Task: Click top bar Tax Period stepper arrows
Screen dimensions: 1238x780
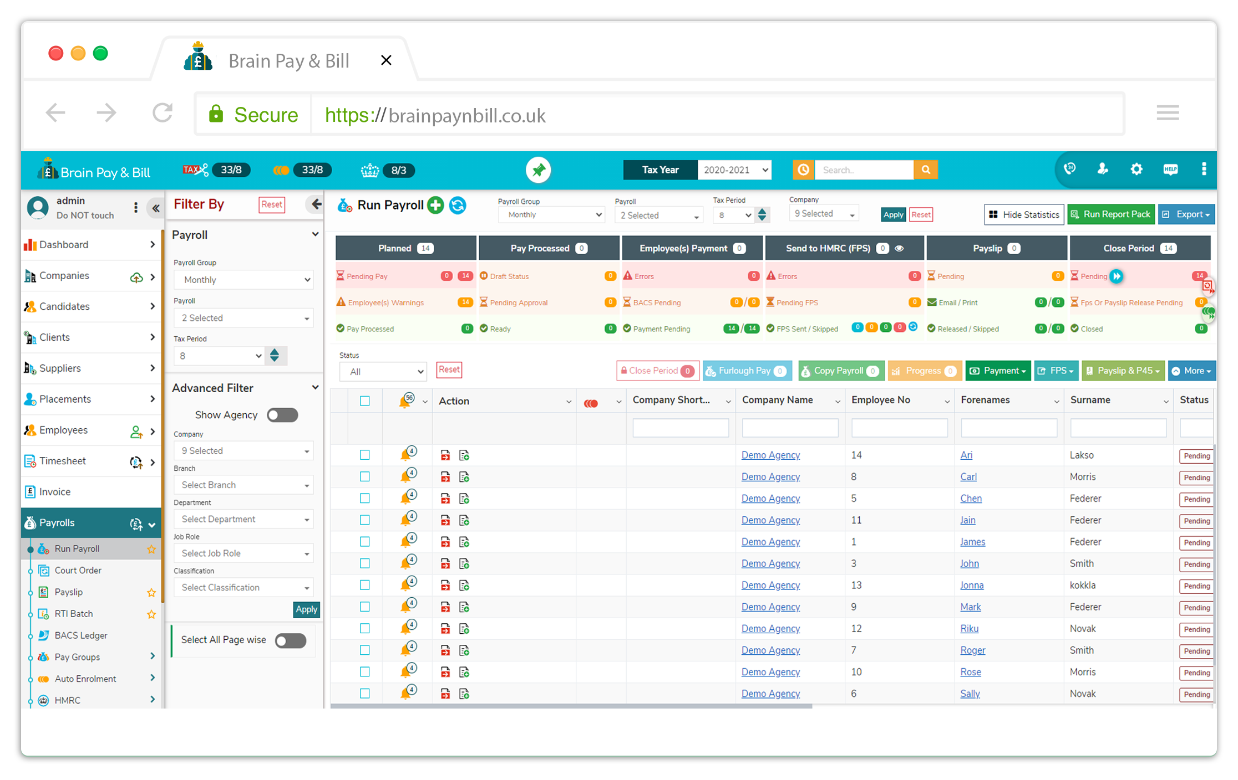Action: [762, 215]
